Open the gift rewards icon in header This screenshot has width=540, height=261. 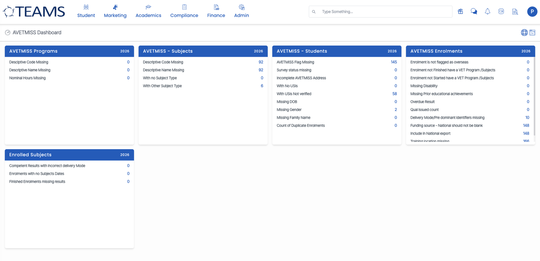460,12
